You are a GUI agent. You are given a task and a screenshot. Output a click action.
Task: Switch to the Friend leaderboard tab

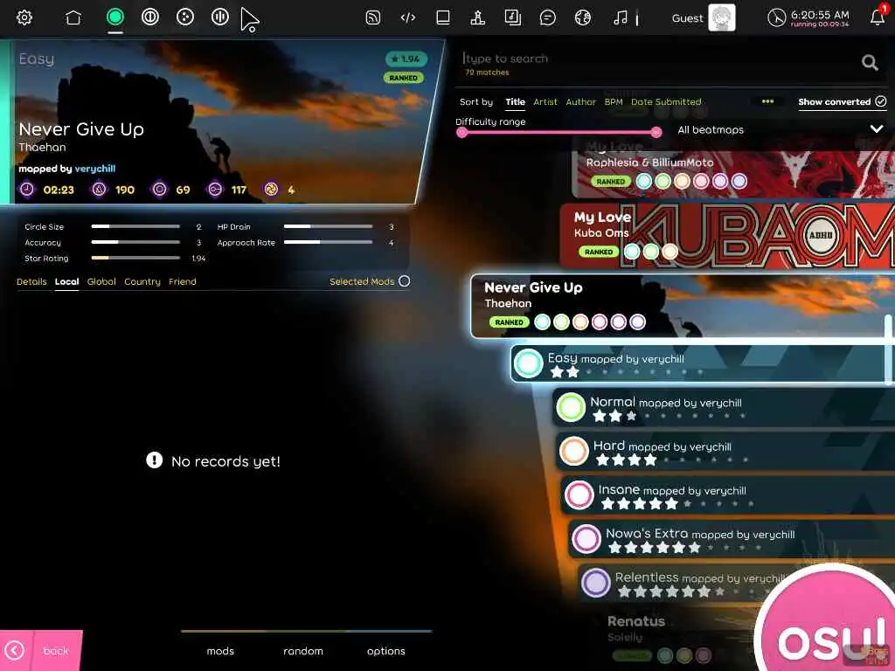click(182, 281)
